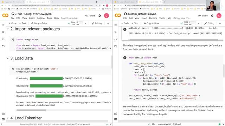
Task: Open command palette icon in left notebook
Action: 3,114
